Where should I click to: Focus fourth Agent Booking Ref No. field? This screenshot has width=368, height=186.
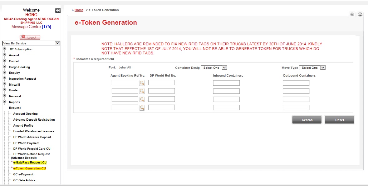(x=125, y=108)
